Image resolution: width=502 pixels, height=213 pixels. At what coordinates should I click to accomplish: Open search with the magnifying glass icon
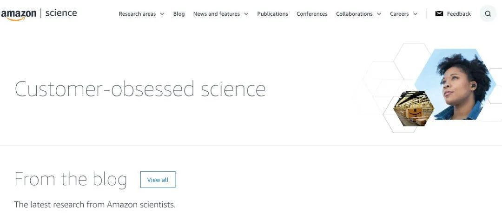coord(488,14)
